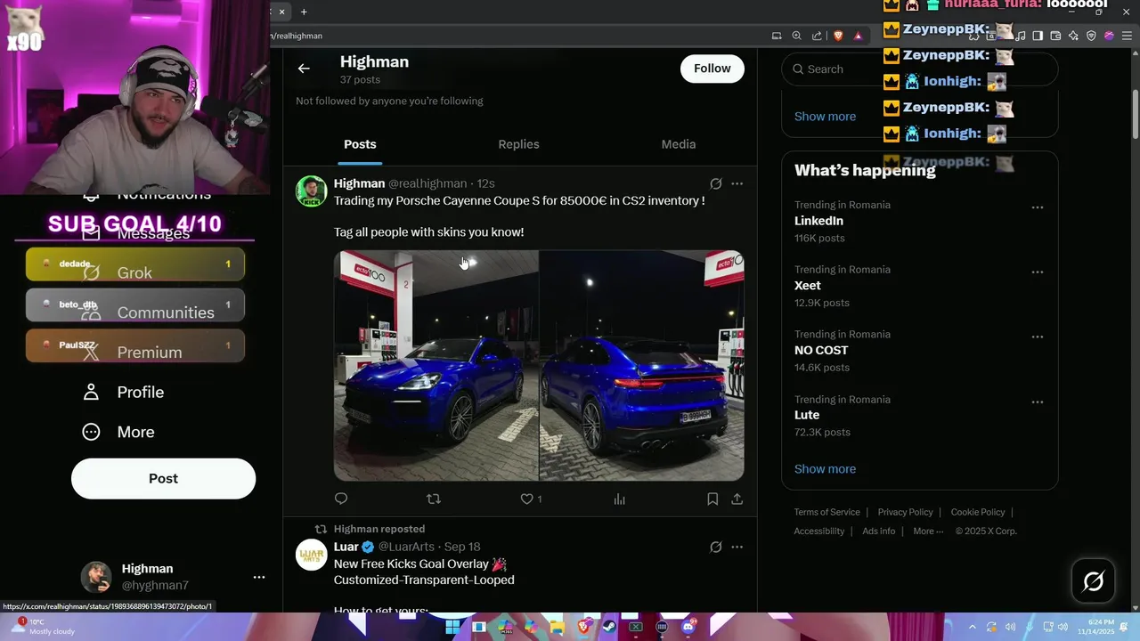Open Brave Rewards triangle icon
The image size is (1140, 641).
[859, 36]
